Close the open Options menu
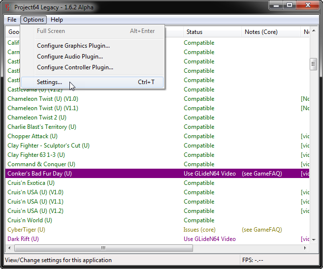Image resolution: width=323 pixels, height=269 pixels. [33, 20]
